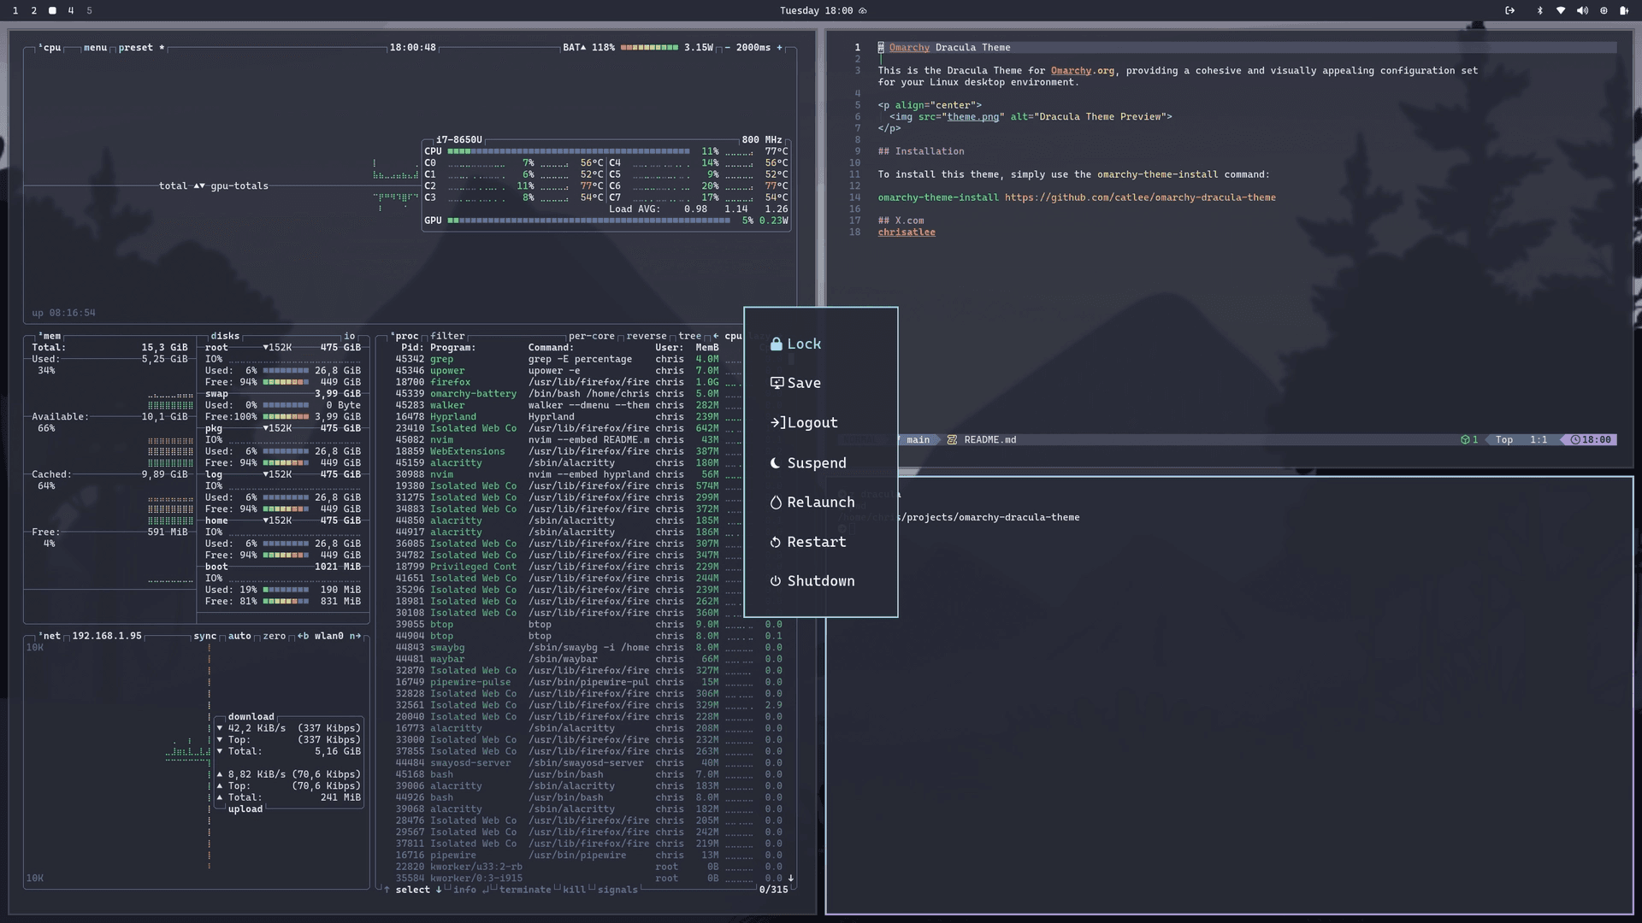Image resolution: width=1642 pixels, height=923 pixels.
Task: Select the Bluetooth icon in system tray
Action: tap(1539, 11)
